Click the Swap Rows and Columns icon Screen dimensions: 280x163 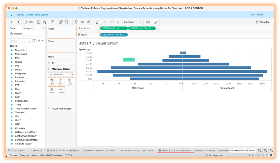[x=77, y=22]
